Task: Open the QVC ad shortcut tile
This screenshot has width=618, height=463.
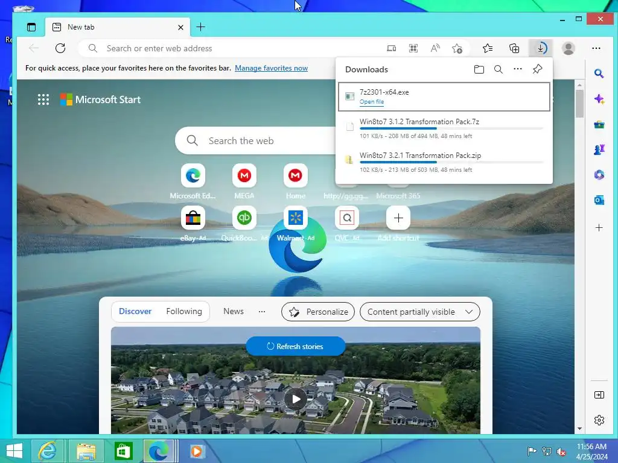Action: [347, 218]
